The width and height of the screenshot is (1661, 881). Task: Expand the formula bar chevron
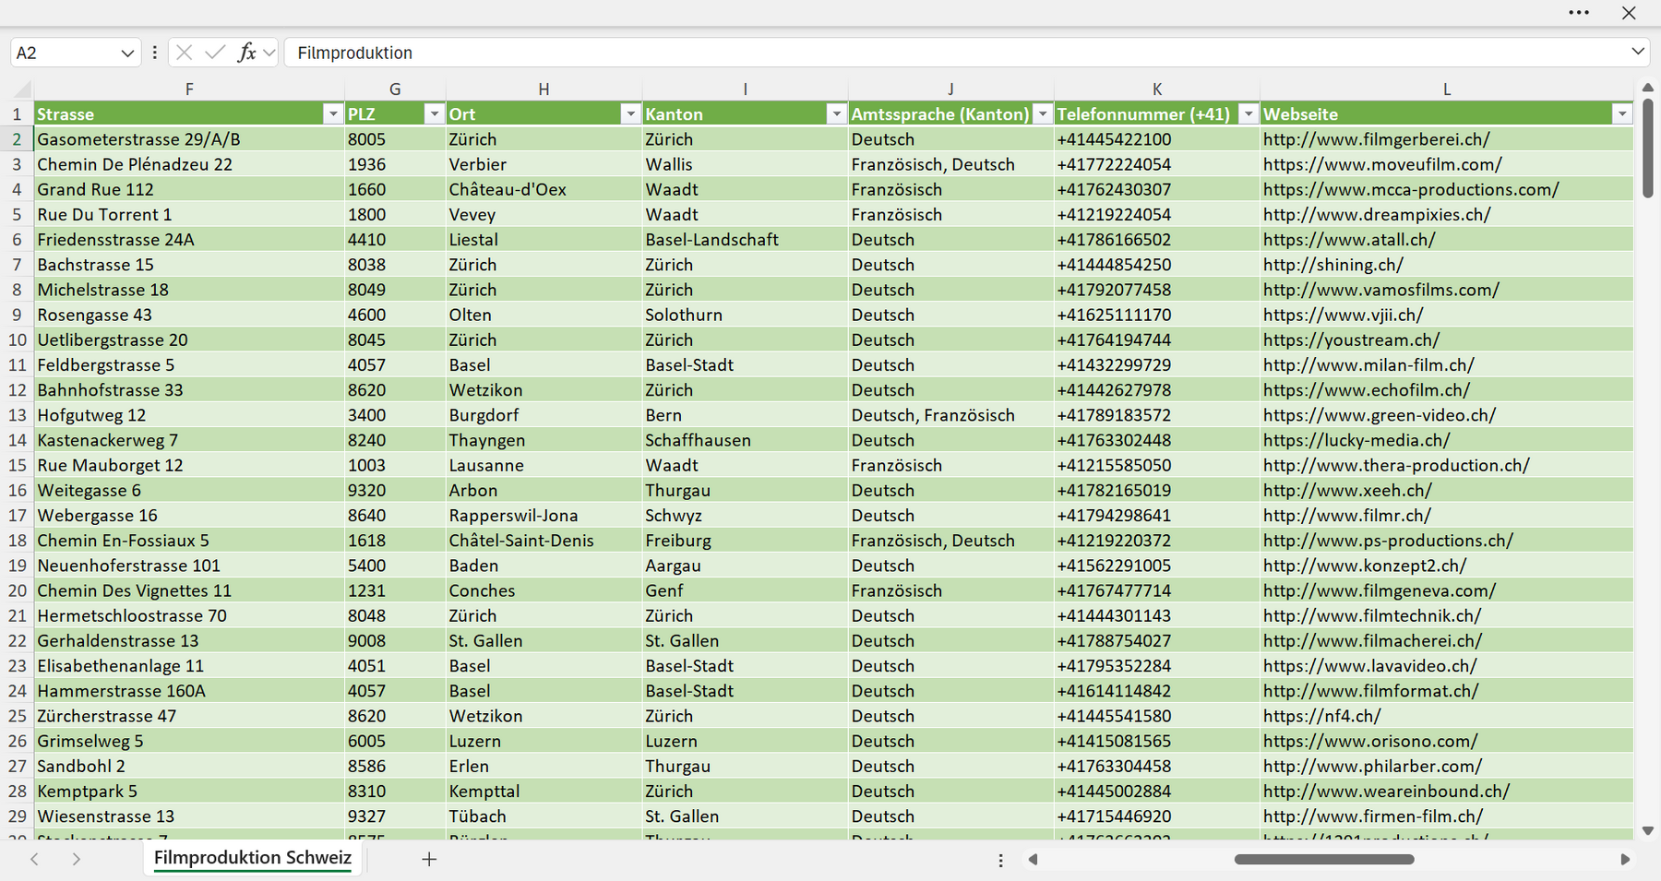[x=1638, y=52]
